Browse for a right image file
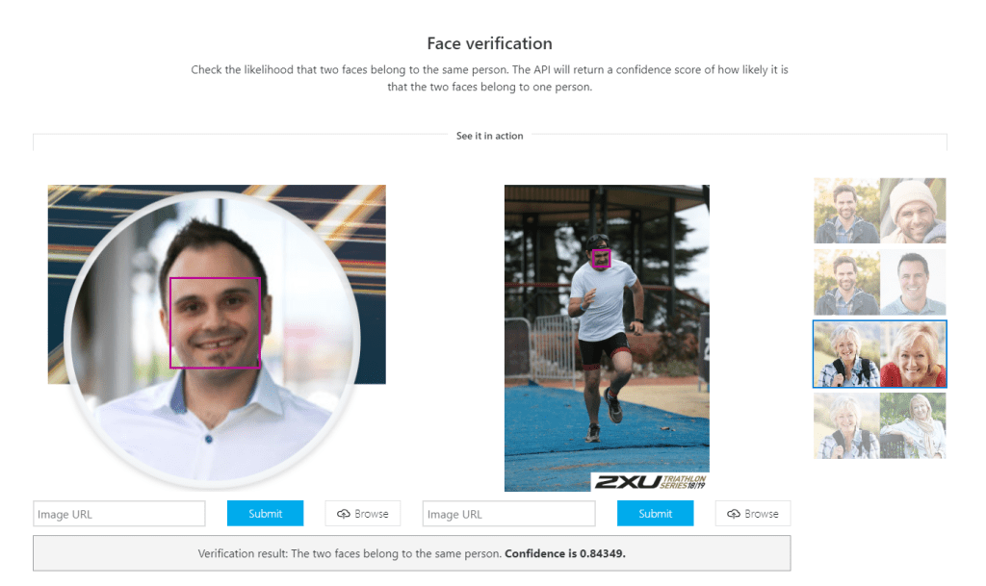This screenshot has width=986, height=586. coord(753,513)
